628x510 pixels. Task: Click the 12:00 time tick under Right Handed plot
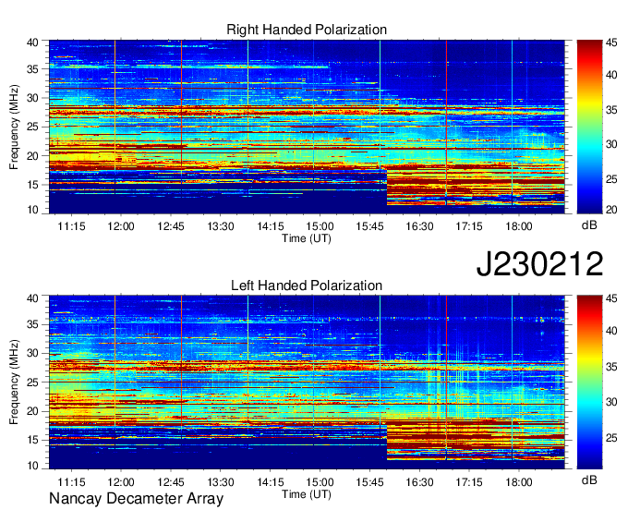pyautogui.click(x=121, y=226)
